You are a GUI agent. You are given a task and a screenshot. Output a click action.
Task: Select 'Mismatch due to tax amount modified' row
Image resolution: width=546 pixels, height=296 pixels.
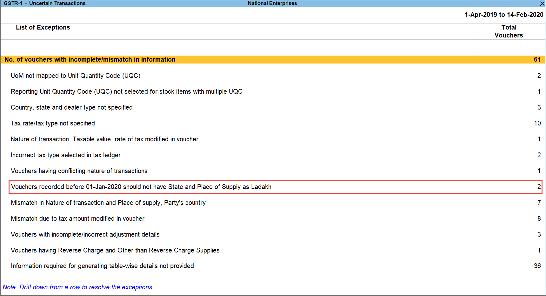coord(273,219)
